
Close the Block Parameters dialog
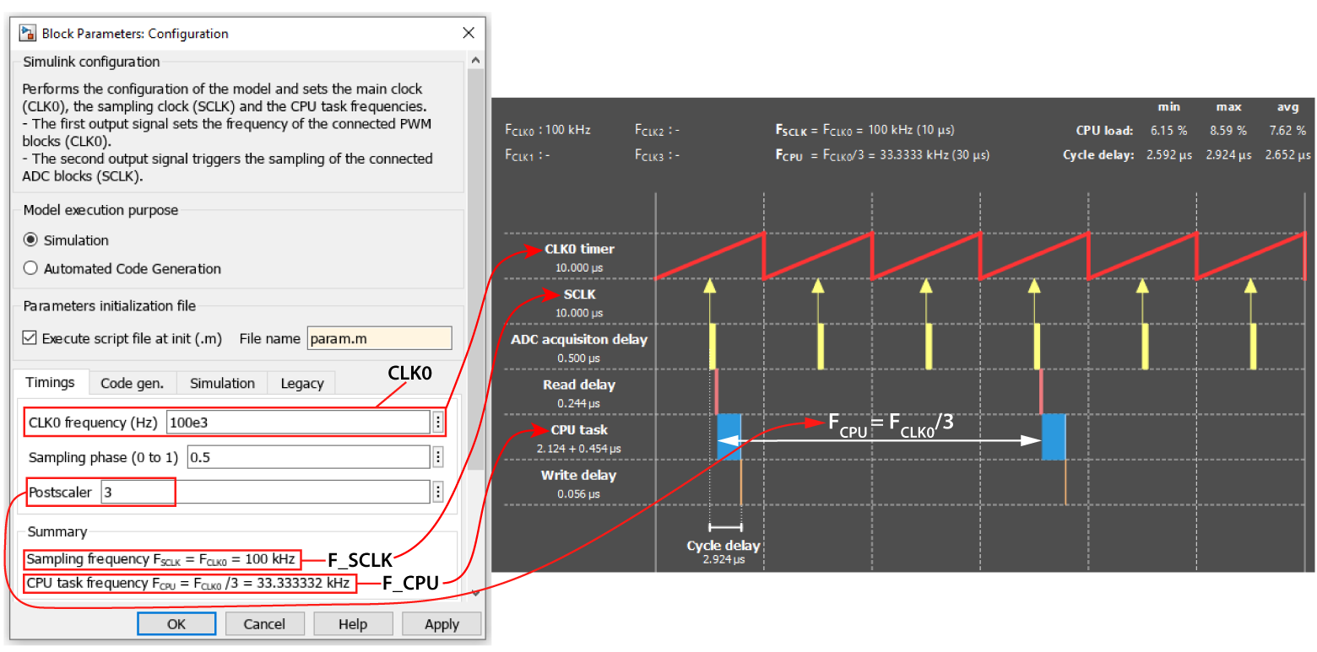click(469, 34)
